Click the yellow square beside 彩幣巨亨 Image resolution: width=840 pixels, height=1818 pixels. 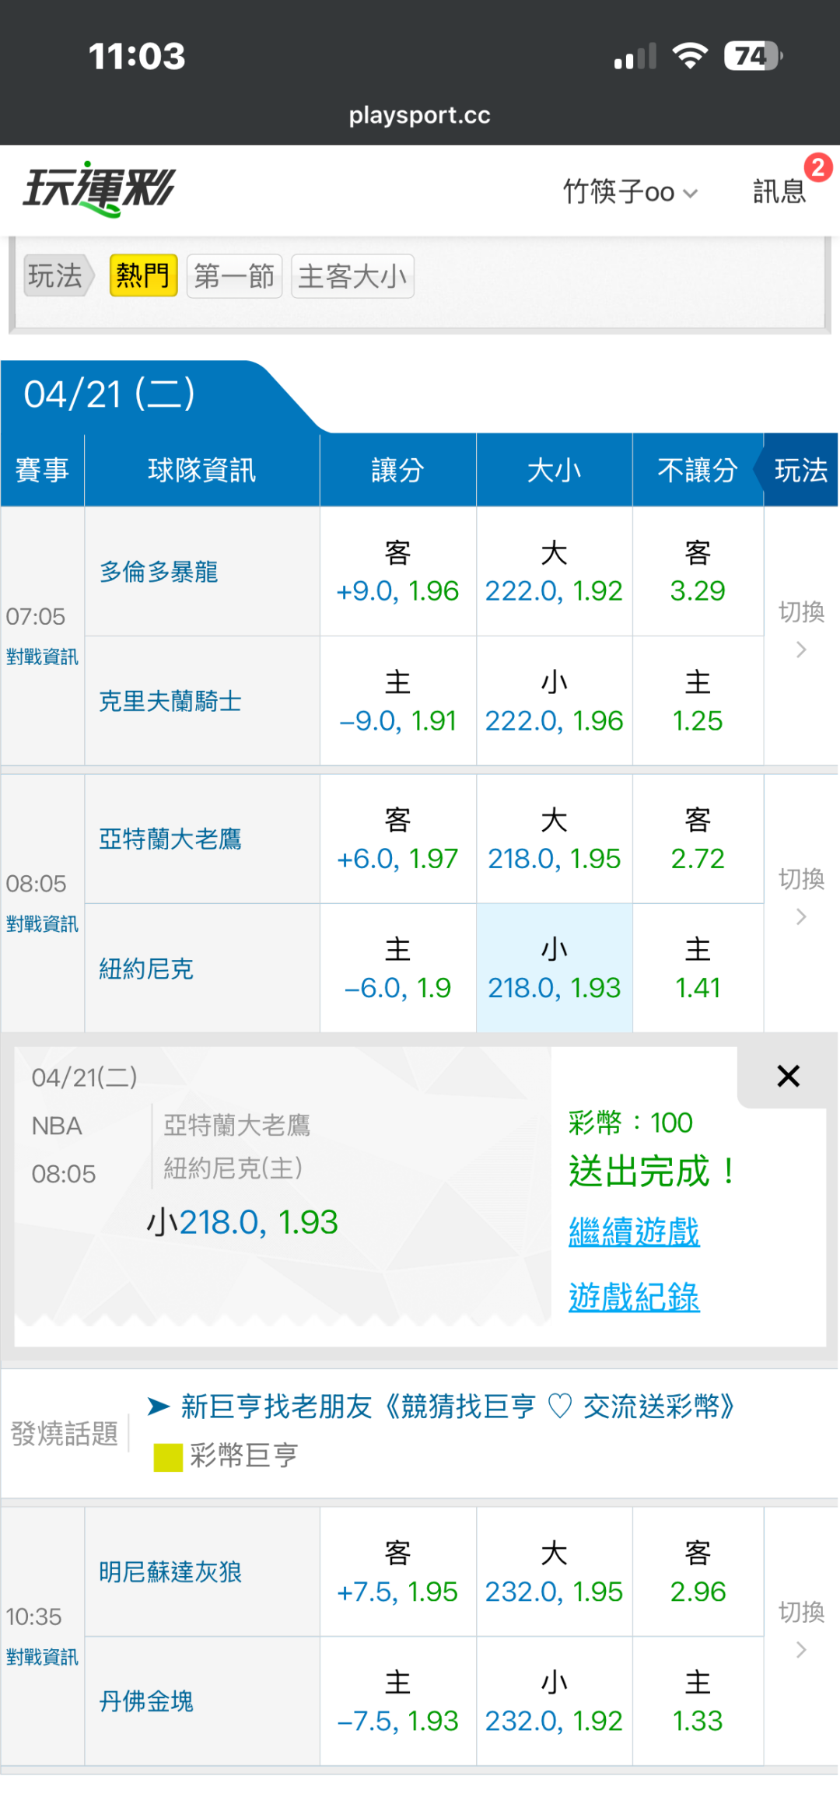[167, 1456]
